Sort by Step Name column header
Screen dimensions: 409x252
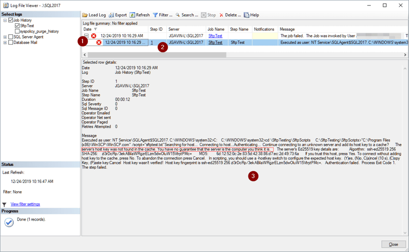[x=240, y=29]
